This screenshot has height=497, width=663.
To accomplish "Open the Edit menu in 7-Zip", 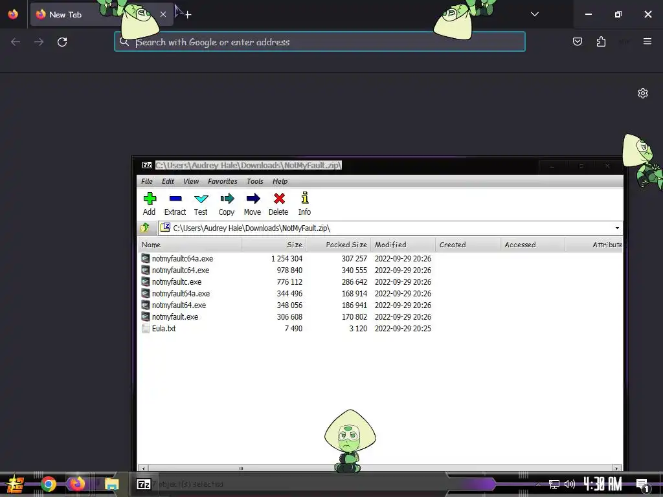I will 168,181.
